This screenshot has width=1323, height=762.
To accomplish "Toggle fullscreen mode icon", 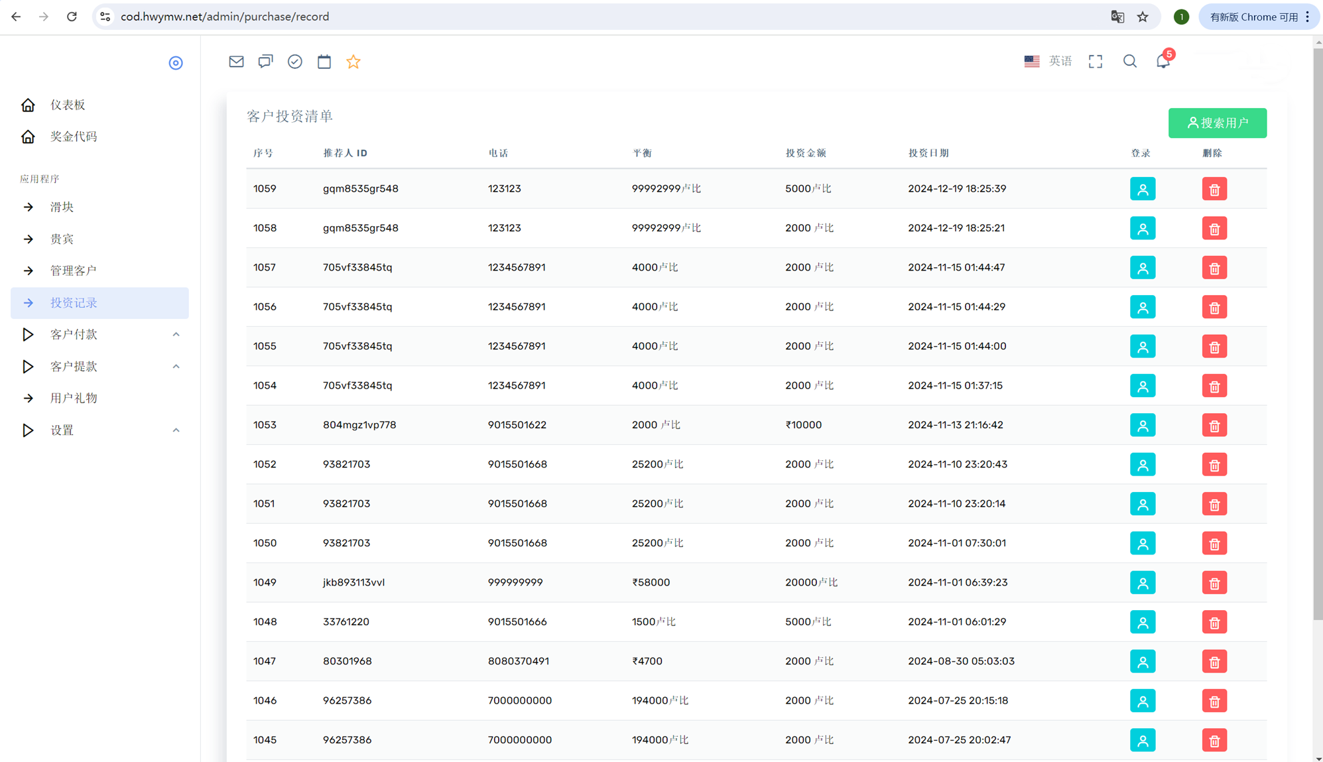I will 1096,62.
